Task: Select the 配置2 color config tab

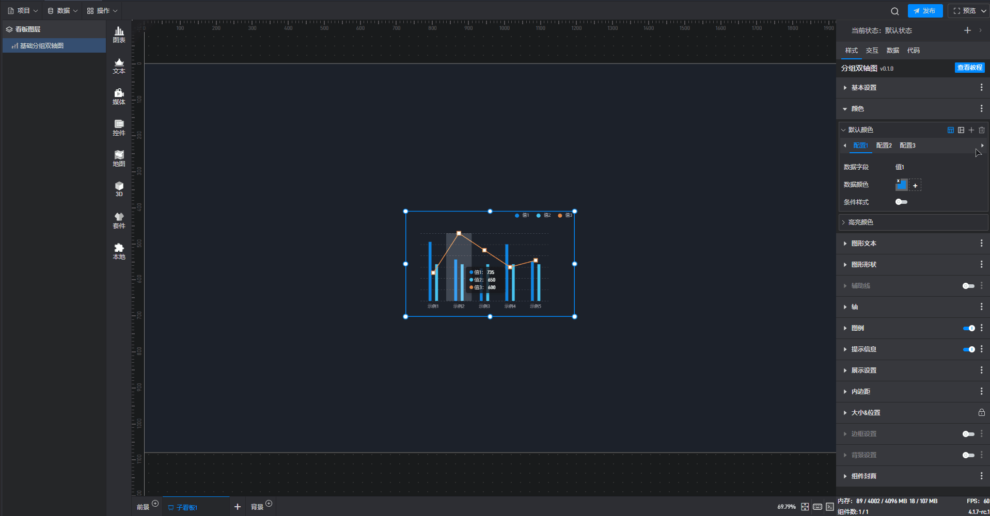Action: pos(884,146)
